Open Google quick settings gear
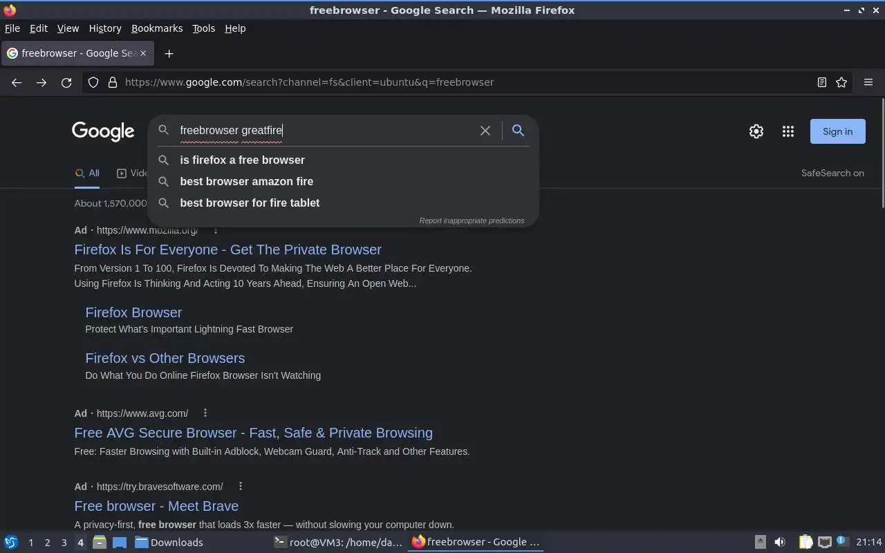The width and height of the screenshot is (885, 553). 756,131
